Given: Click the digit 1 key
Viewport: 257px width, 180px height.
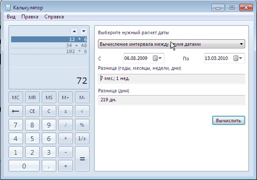Looking at the screenshot, I should 15,152.
